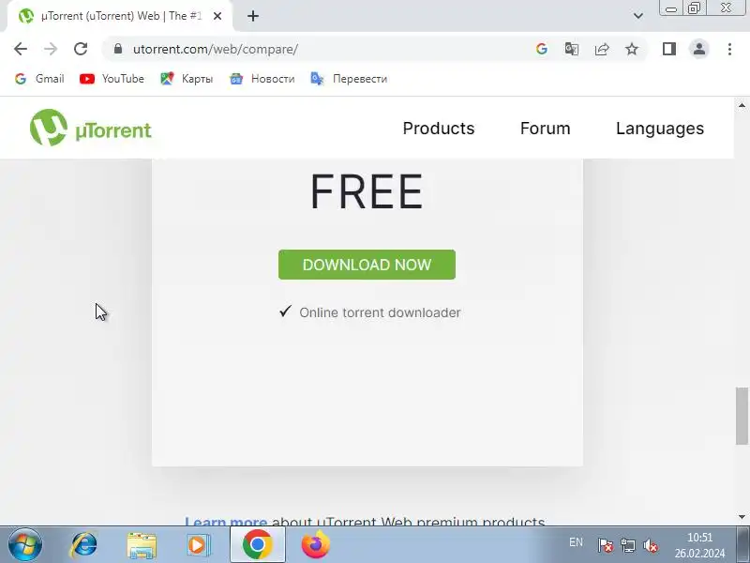This screenshot has height=563, width=750.
Task: Launch Internet Explorer from taskbar
Action: click(x=83, y=545)
